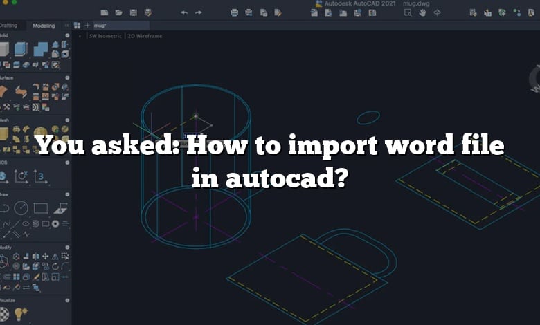Viewport: 540px width, 325px height.
Task: Click the file tab grid overview icon
Action: pyautogui.click(x=77, y=26)
